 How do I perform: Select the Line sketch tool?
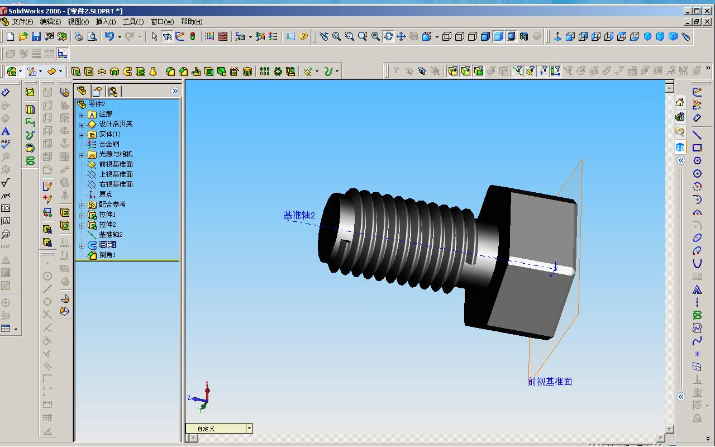pyautogui.click(x=697, y=135)
